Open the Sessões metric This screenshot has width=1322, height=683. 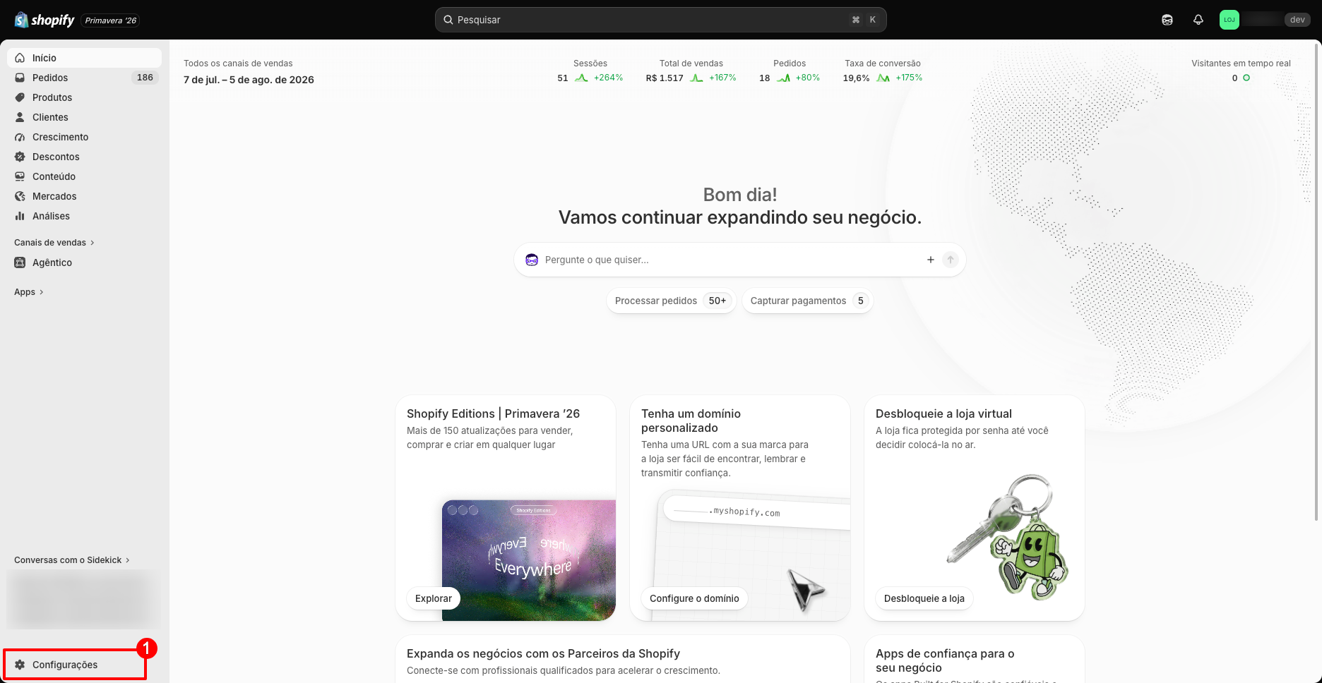(590, 71)
